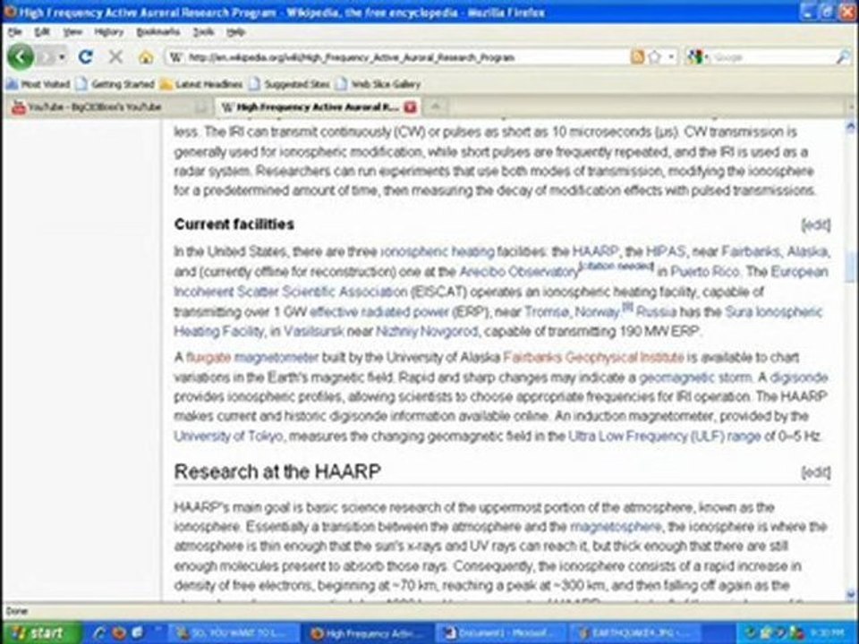This screenshot has width=859, height=644.
Task: Open the magnetosphere link
Action: pos(616,527)
